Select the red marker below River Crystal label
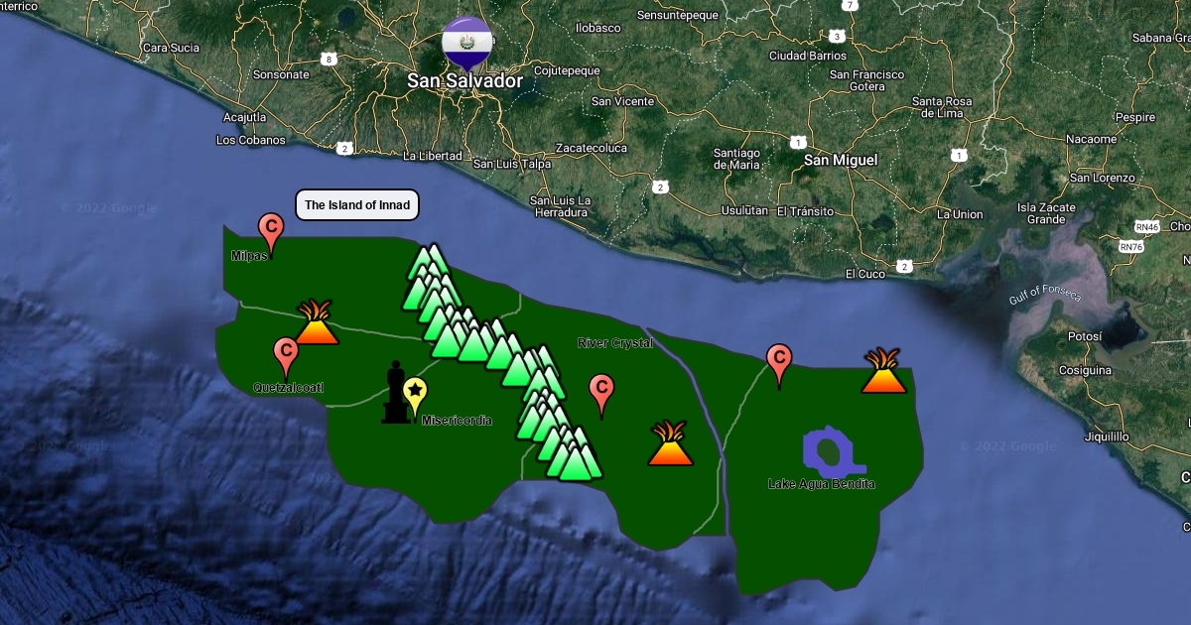1191x625 pixels. 600,392
